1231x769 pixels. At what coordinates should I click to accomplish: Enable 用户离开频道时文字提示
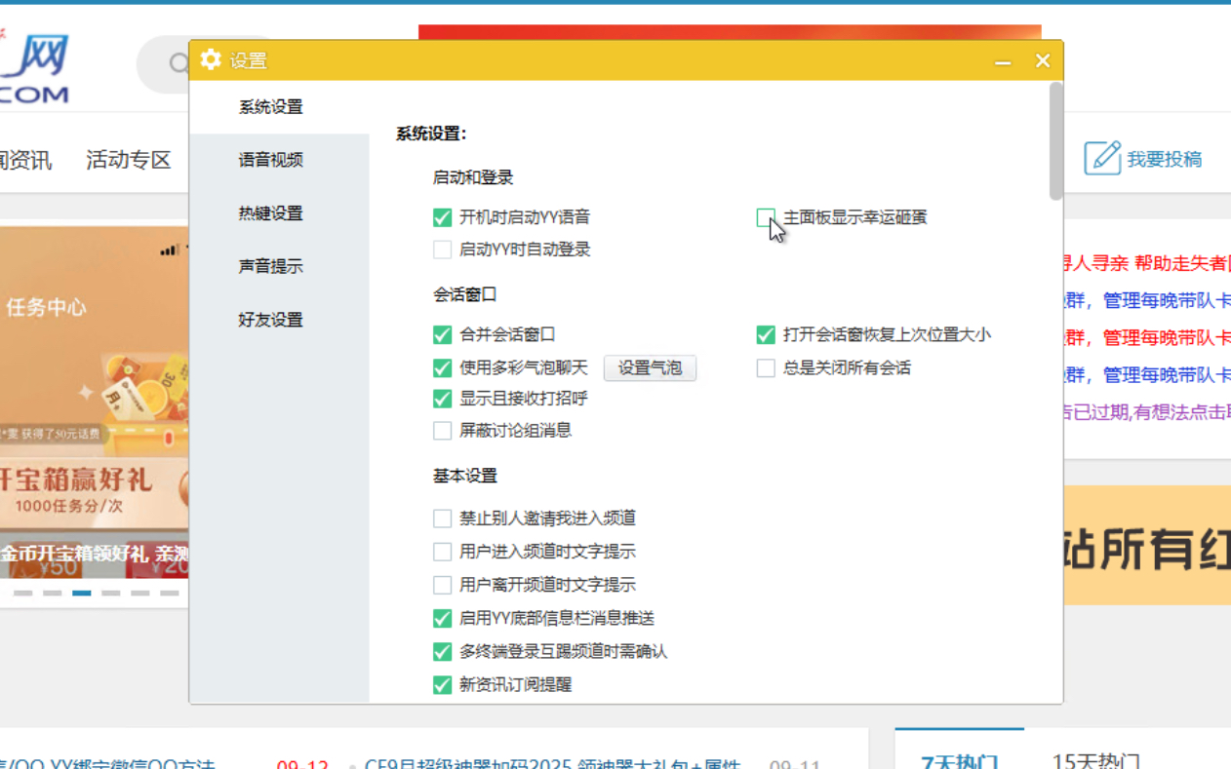pos(443,585)
